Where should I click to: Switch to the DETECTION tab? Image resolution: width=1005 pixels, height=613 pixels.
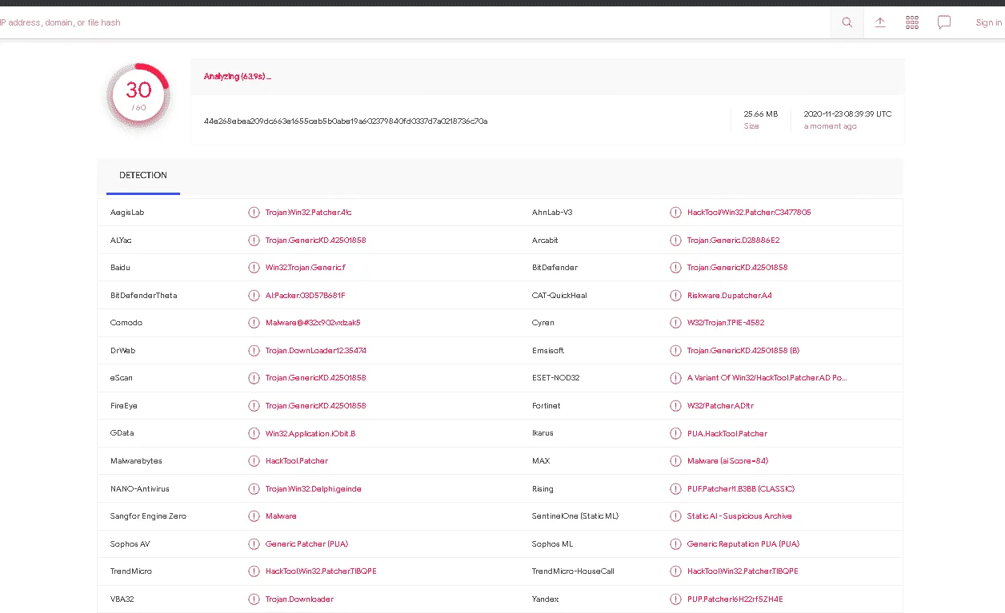tap(143, 176)
